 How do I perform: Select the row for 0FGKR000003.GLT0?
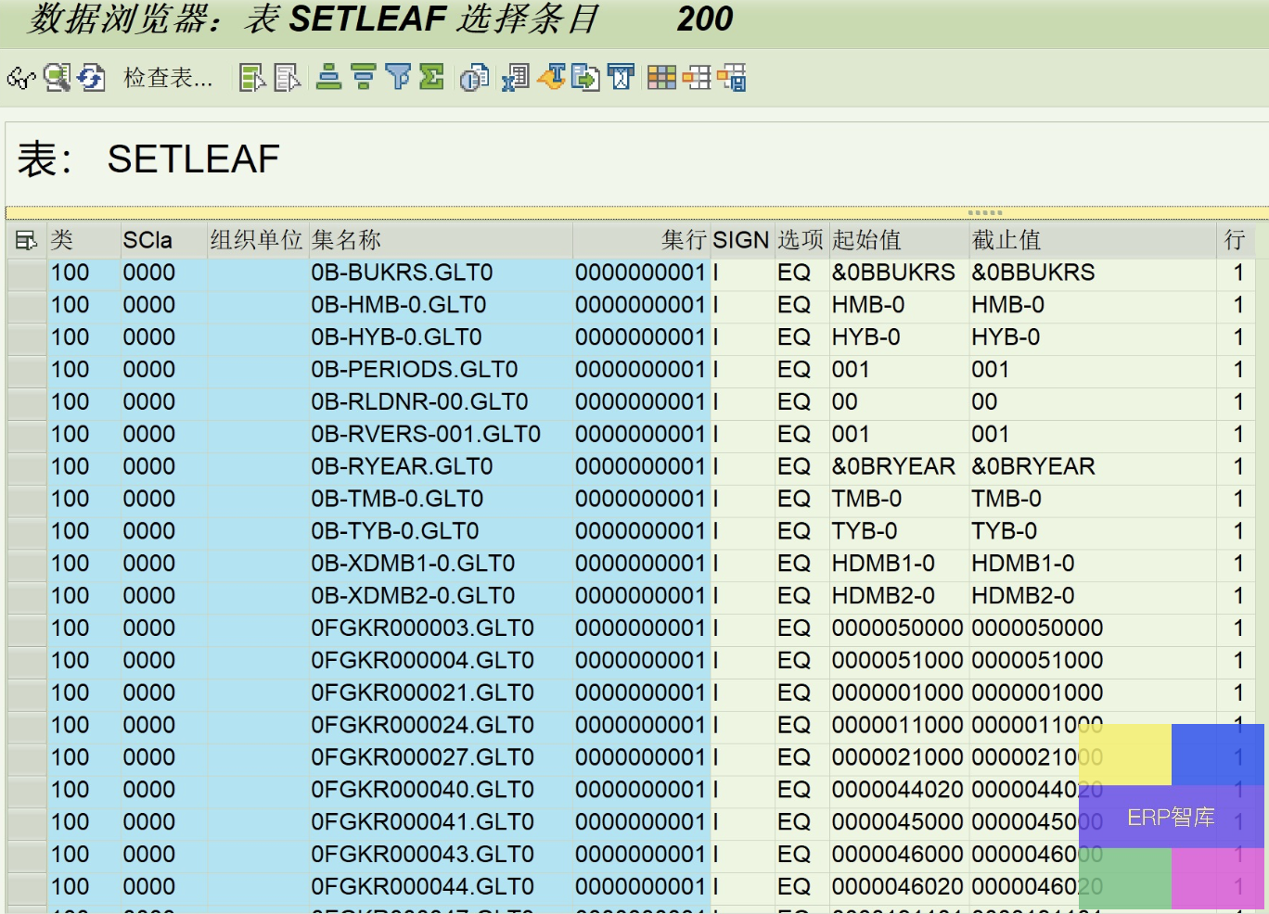[x=26, y=628]
